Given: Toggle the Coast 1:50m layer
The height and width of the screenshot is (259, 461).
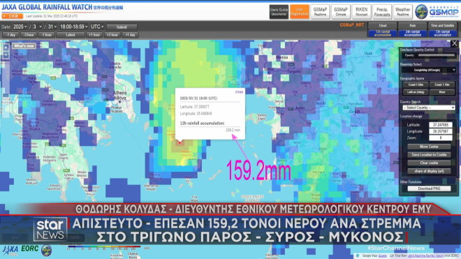Looking at the screenshot, I should coord(416,84).
